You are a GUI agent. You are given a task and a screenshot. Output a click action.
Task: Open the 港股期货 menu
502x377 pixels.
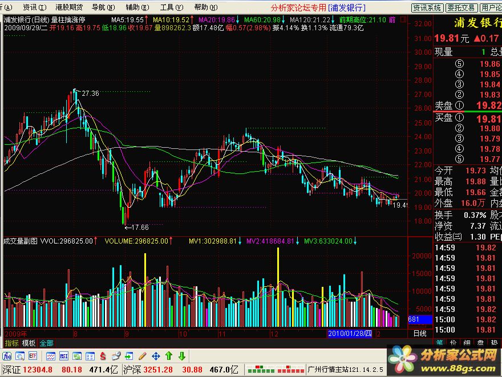tap(69, 7)
